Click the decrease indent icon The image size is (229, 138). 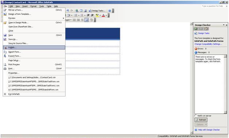(x=88, y=15)
